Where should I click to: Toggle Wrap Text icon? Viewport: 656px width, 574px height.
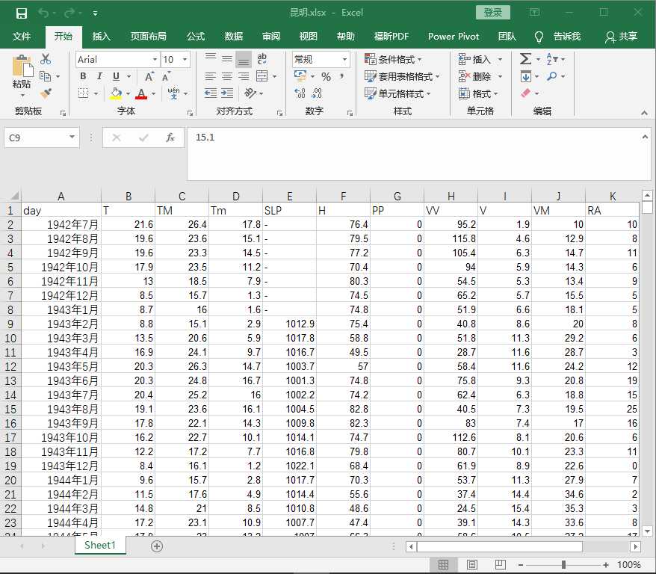click(262, 58)
